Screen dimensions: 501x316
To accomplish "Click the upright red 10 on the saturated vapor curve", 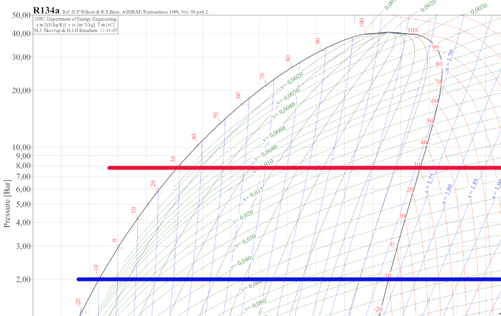I will click(402, 216).
